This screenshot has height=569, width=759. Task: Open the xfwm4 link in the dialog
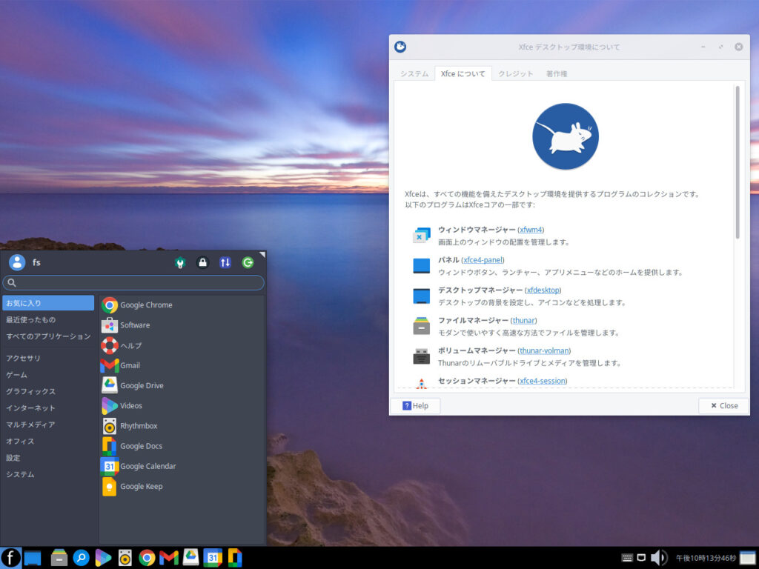click(529, 230)
